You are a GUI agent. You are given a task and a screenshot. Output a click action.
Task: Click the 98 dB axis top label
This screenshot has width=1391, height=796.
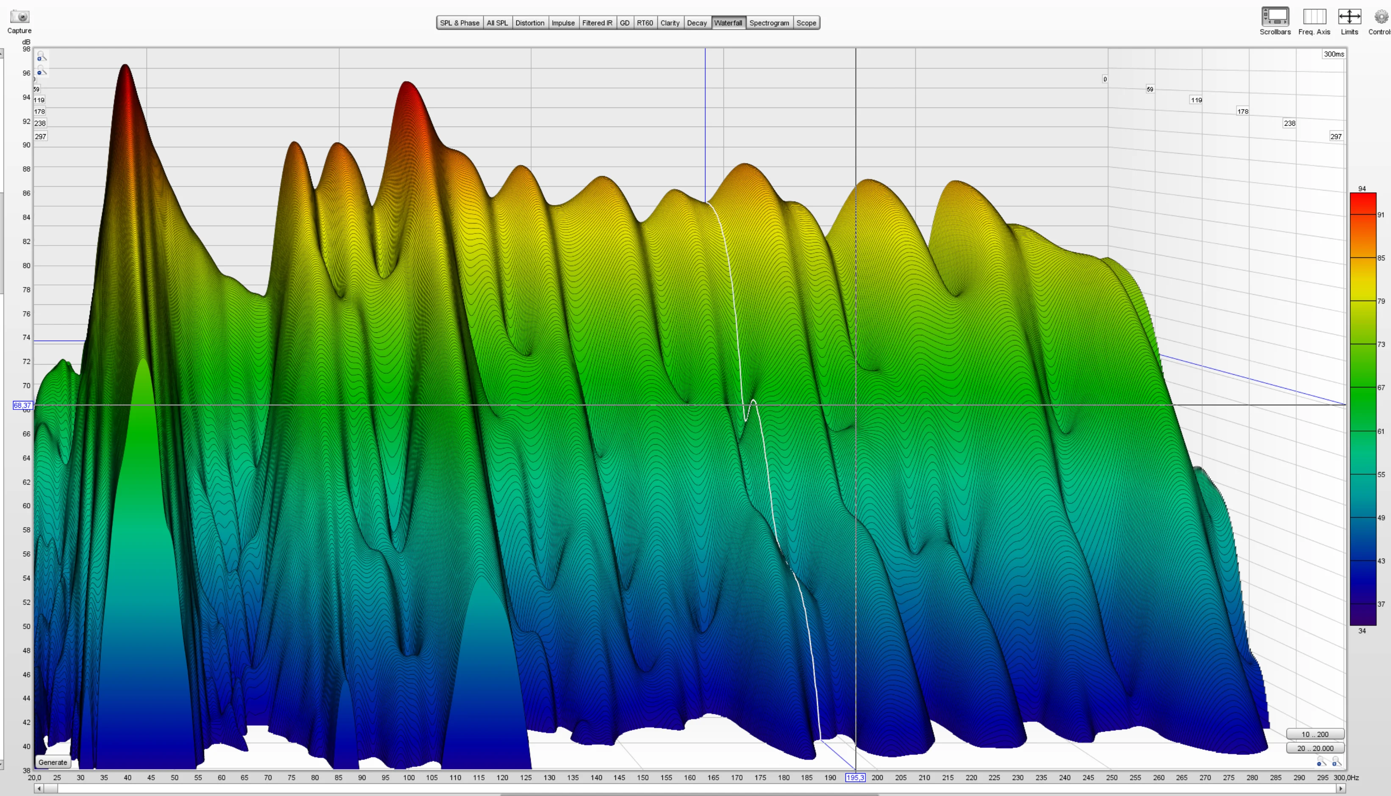tap(26, 49)
